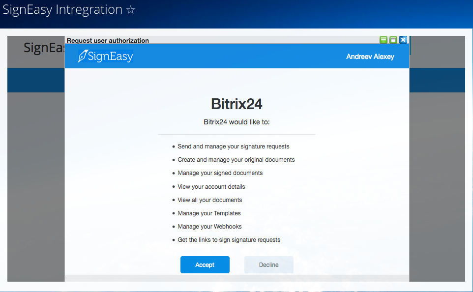The height and width of the screenshot is (292, 473).
Task: Click the favorite star next to SignEasy Intregration
Action: [x=131, y=10]
